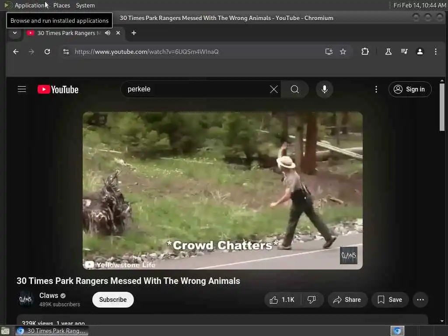The width and height of the screenshot is (448, 336).
Task: Open more actions ellipsis under video
Action: 420,300
